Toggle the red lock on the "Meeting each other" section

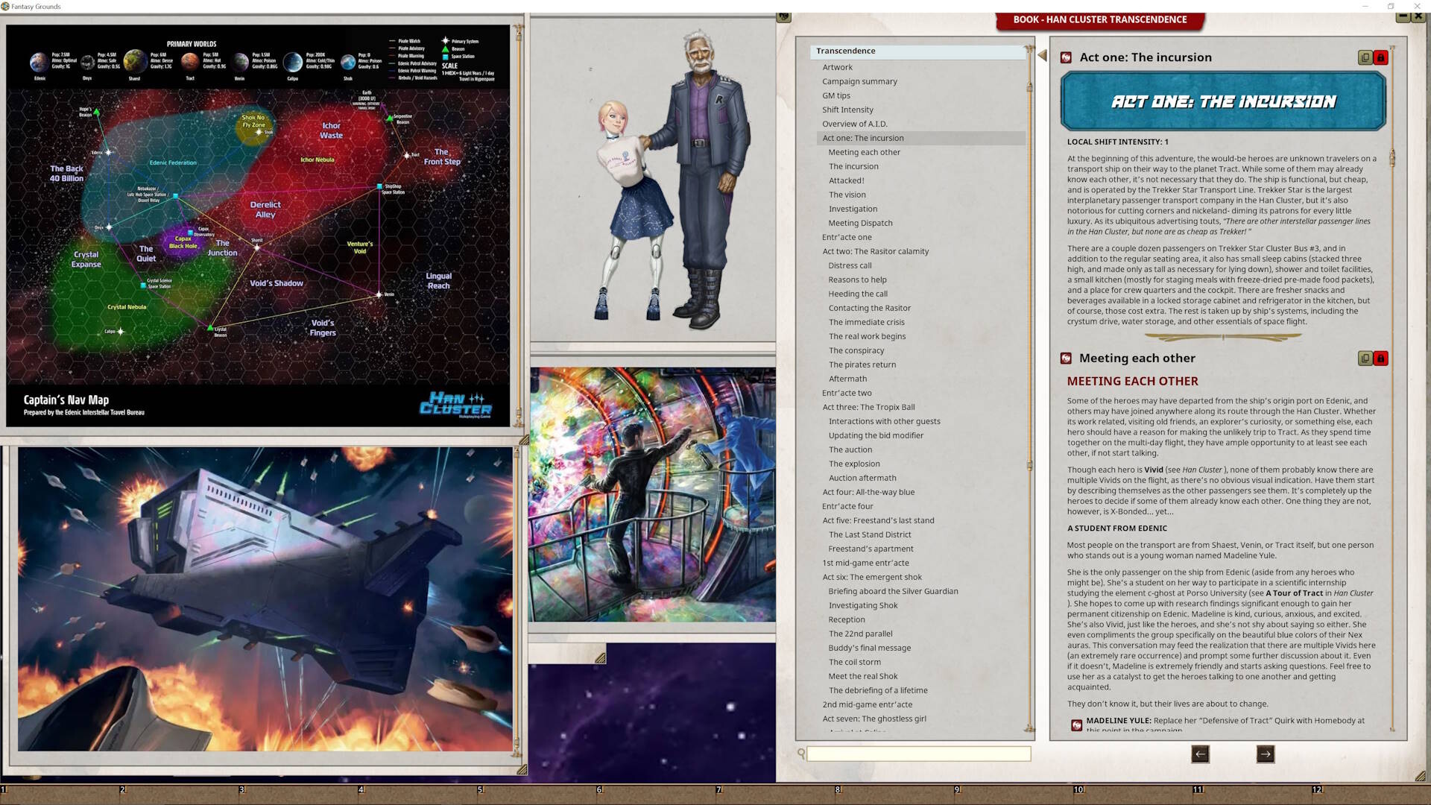tap(1381, 359)
